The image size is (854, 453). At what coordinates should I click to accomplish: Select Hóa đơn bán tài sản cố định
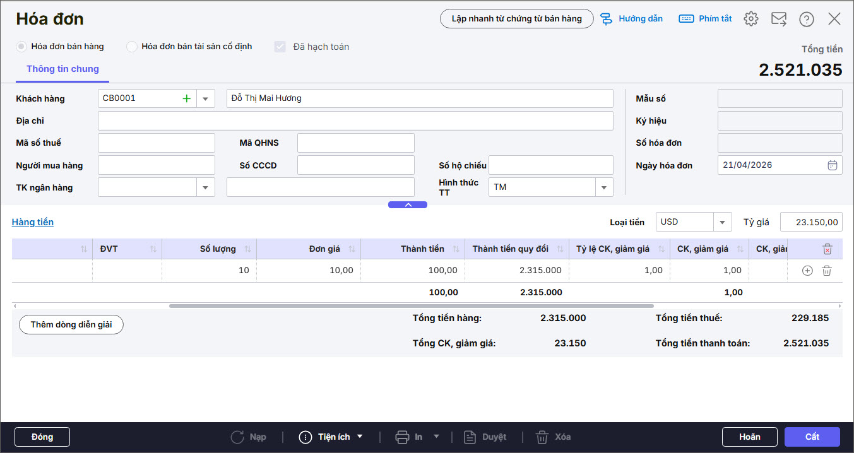[132, 47]
